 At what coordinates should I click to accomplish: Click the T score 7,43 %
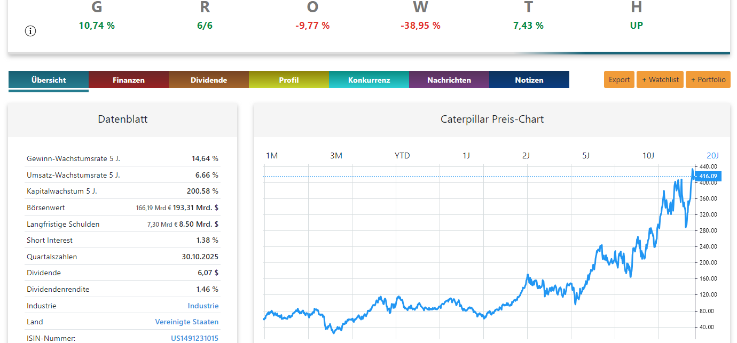pos(528,25)
